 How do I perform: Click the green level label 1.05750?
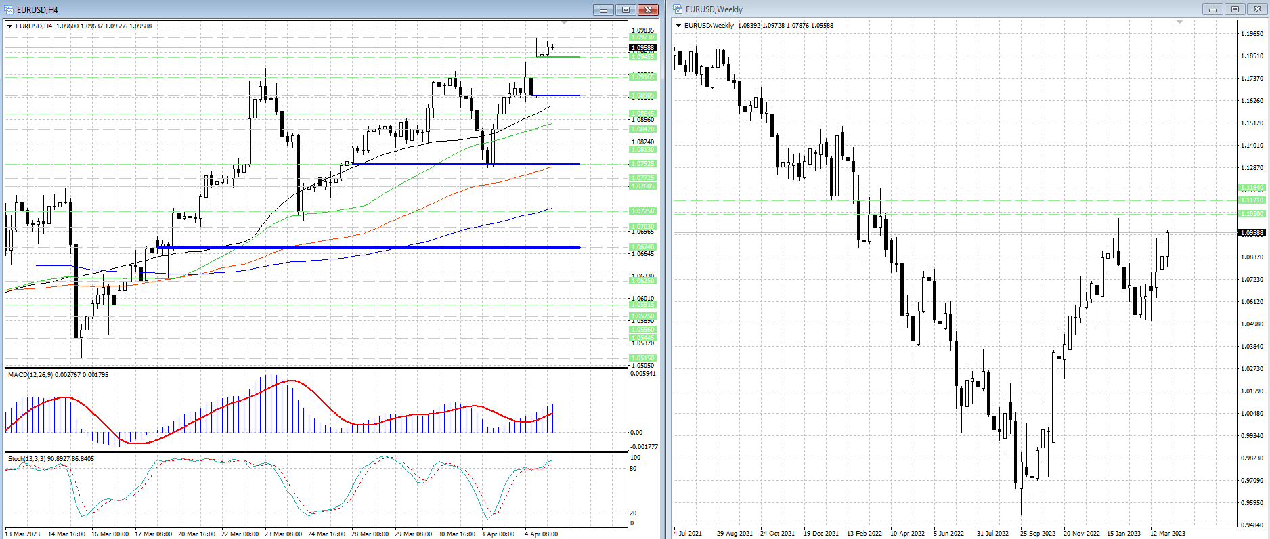point(642,316)
